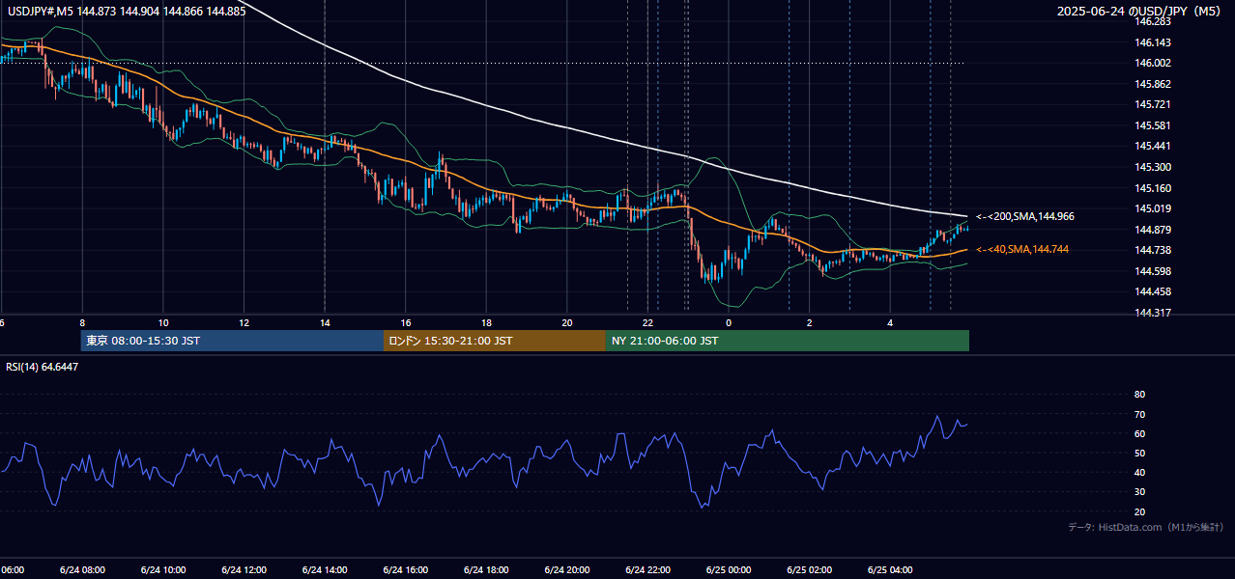Select the 6/24 18:00 date label
1235x579 pixels.
coord(486,570)
